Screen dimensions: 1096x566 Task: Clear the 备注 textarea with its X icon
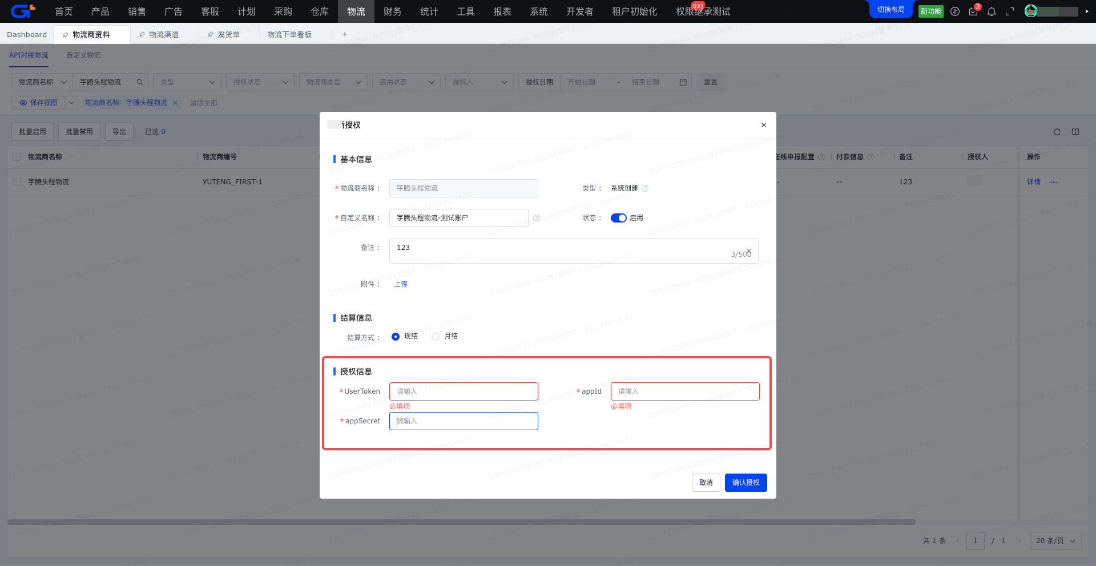coord(749,250)
